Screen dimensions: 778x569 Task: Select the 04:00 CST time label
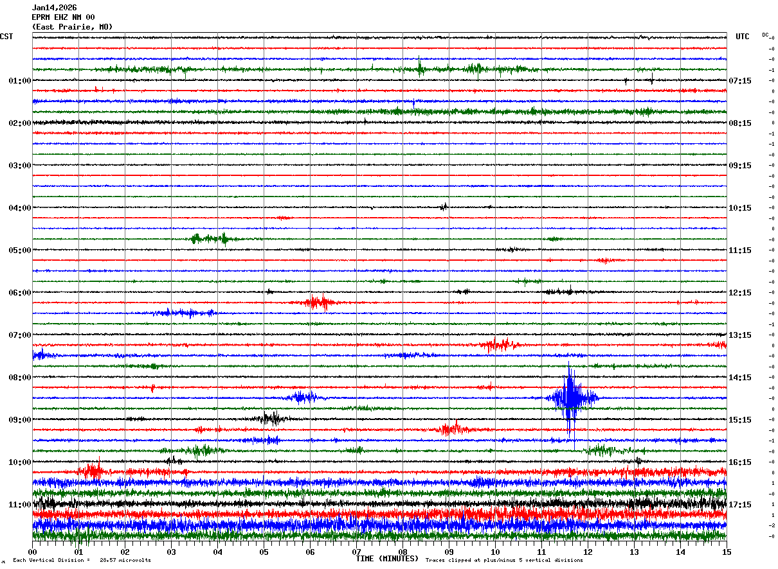click(20, 208)
